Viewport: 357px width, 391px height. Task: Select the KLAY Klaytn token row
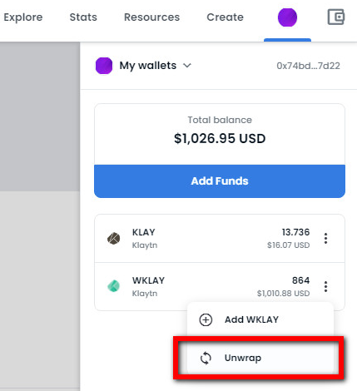coord(220,239)
